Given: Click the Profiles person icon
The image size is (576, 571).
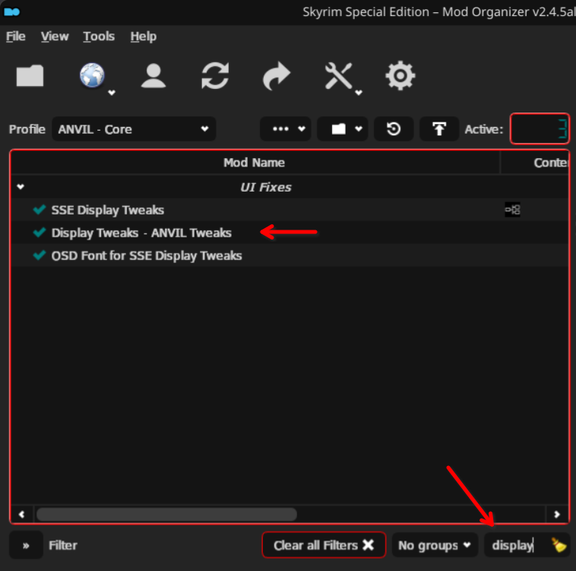Looking at the screenshot, I should pyautogui.click(x=154, y=76).
